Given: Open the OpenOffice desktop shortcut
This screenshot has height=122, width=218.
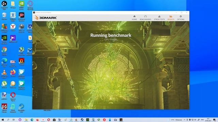Looking at the screenshot, I should [21, 108].
